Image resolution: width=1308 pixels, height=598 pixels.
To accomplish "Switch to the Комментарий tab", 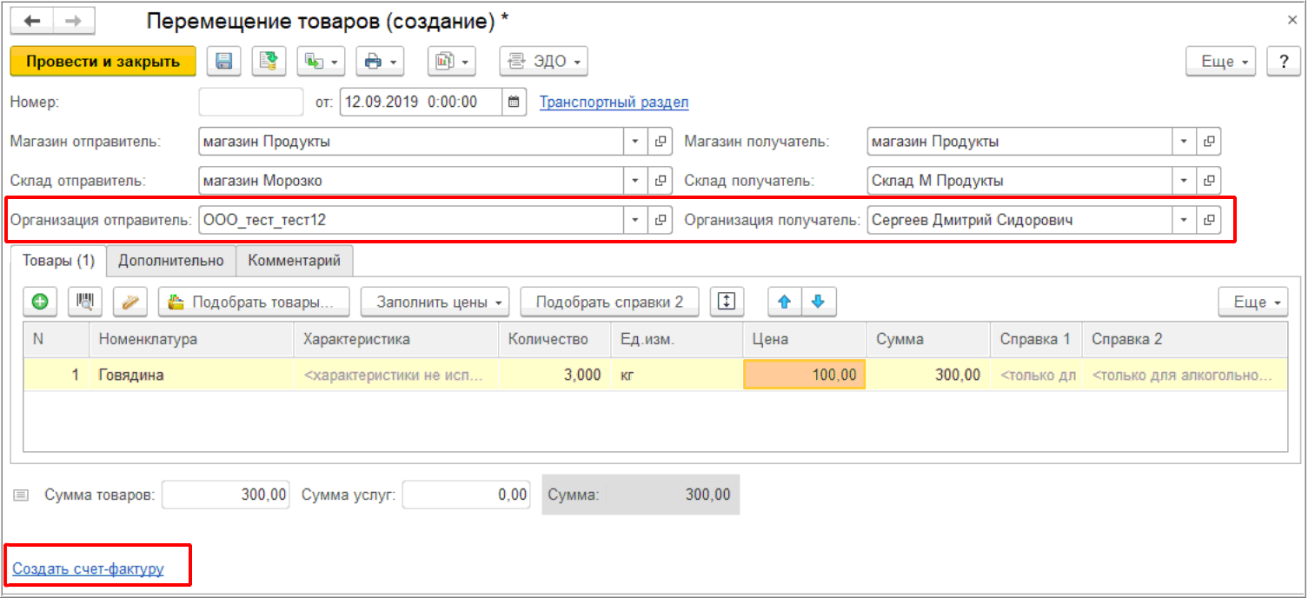I will 295,260.
